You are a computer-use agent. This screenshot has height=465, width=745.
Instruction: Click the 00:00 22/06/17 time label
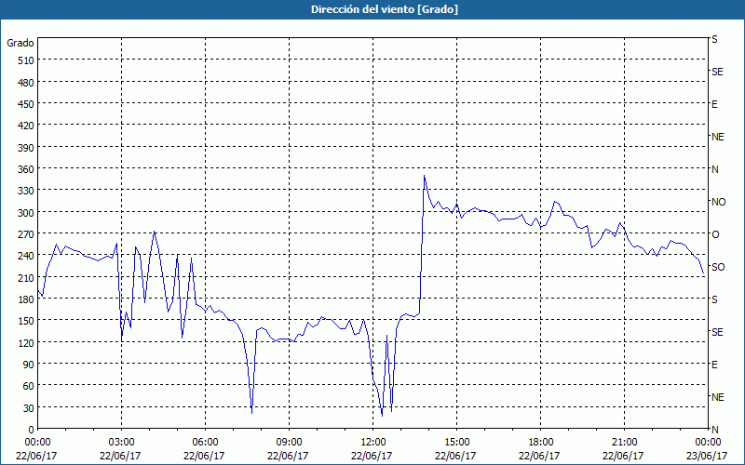(x=36, y=449)
